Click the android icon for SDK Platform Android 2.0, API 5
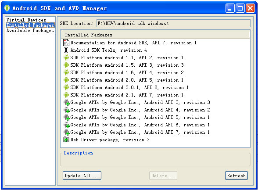The width and height of the screenshot is (258, 190). [66, 80]
